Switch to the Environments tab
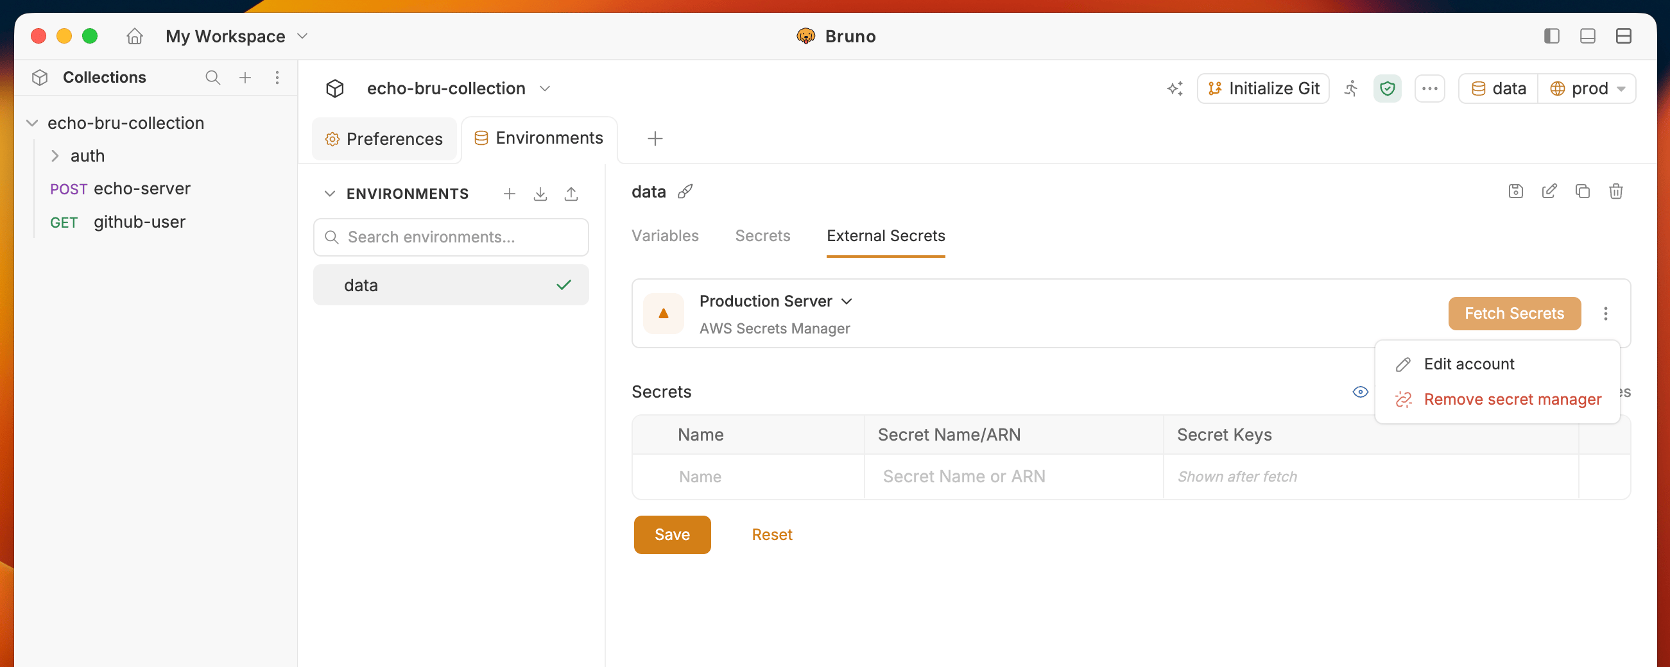The width and height of the screenshot is (1670, 667). [539, 139]
